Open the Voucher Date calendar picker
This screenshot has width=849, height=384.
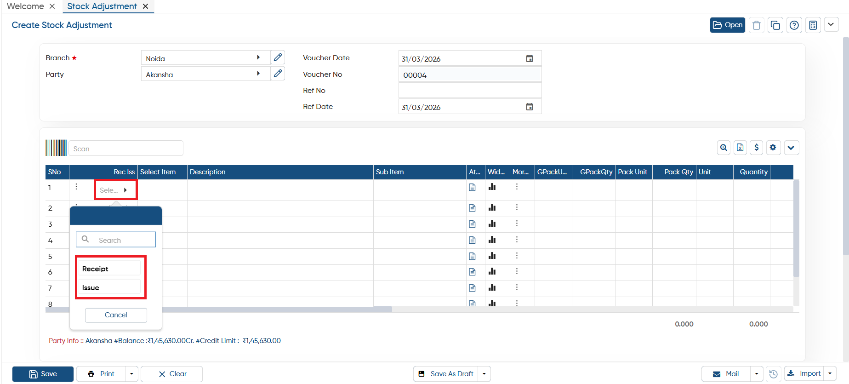(530, 58)
